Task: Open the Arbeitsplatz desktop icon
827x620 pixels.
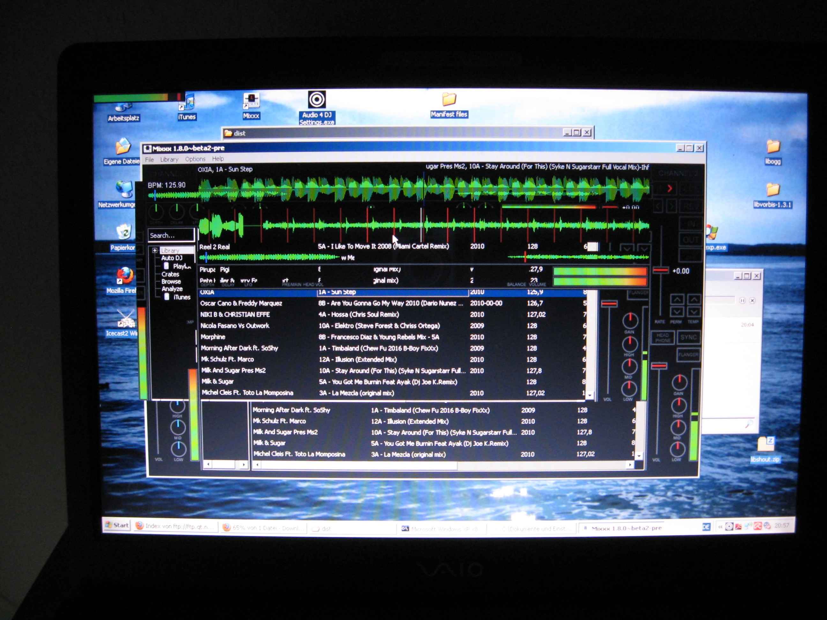Action: coord(123,112)
